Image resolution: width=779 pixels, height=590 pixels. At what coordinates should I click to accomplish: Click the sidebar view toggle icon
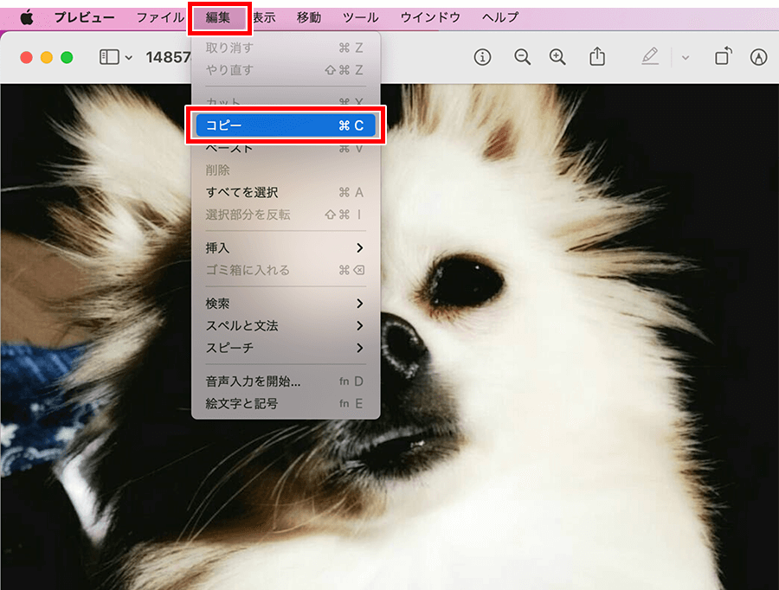pyautogui.click(x=109, y=57)
